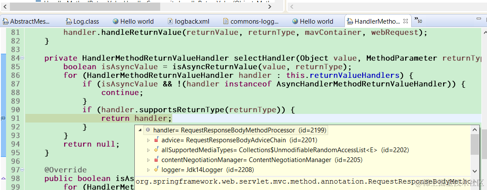Click the XML file icon on logback.xml tab
This screenshot has width=487, height=190.
[170, 21]
